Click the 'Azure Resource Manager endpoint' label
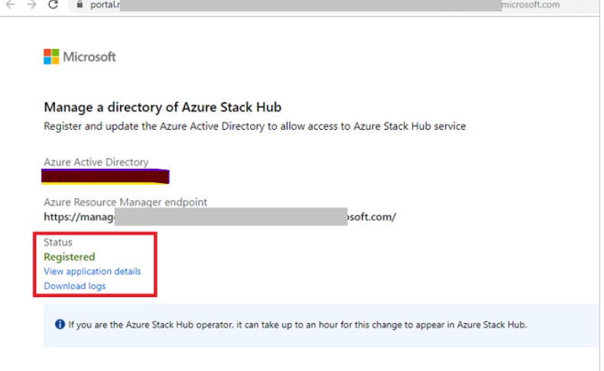Screen dimensions: 604x371 (x=125, y=202)
